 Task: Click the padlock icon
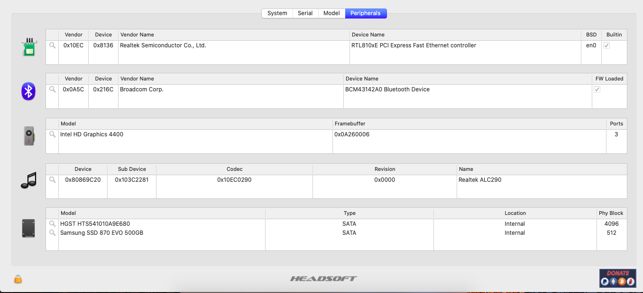coord(18,279)
